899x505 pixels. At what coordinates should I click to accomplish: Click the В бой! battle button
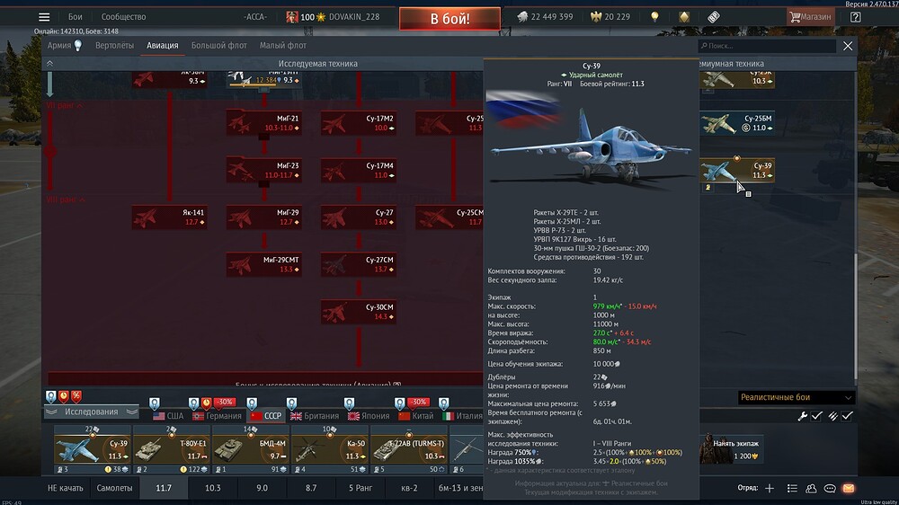[x=450, y=18]
